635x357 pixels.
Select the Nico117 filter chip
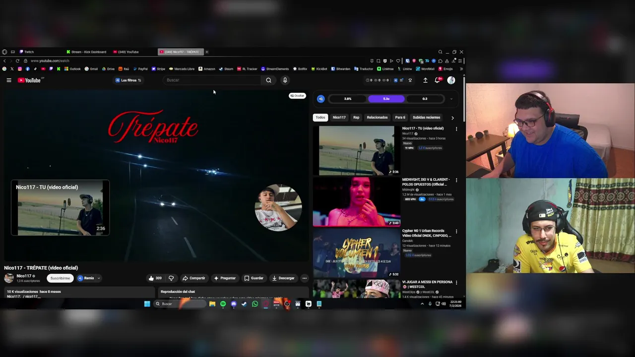(339, 118)
